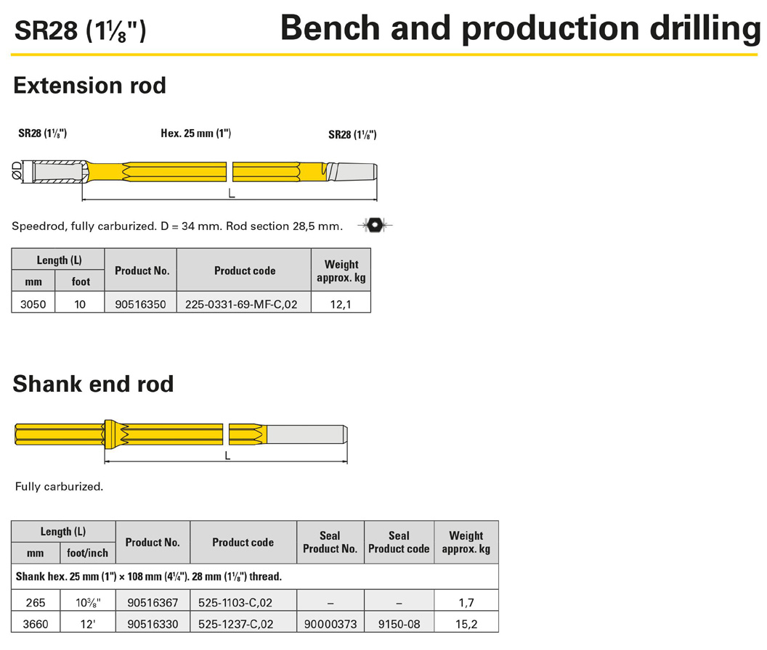Click product code 225-0331-69-MF-C,02
767x650 pixels.
pos(241,304)
